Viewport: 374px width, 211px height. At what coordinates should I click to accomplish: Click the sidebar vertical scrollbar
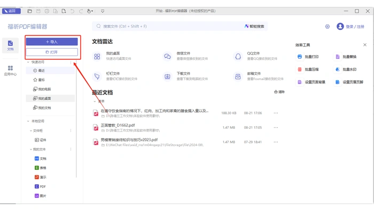pyautogui.click(x=76, y=119)
